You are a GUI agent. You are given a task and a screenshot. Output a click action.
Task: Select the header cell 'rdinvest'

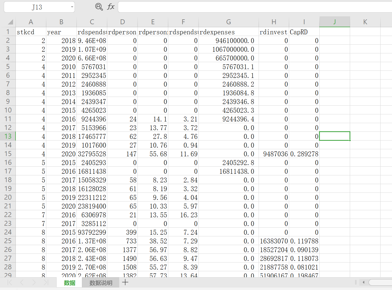click(274, 32)
